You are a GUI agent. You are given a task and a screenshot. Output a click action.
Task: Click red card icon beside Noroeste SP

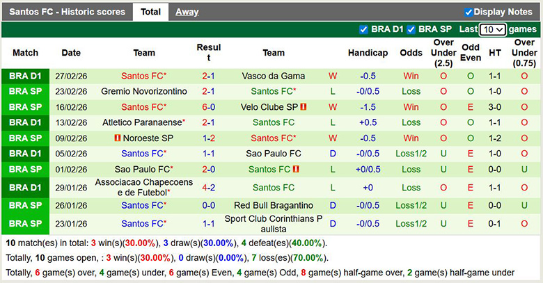pyautogui.click(x=118, y=138)
